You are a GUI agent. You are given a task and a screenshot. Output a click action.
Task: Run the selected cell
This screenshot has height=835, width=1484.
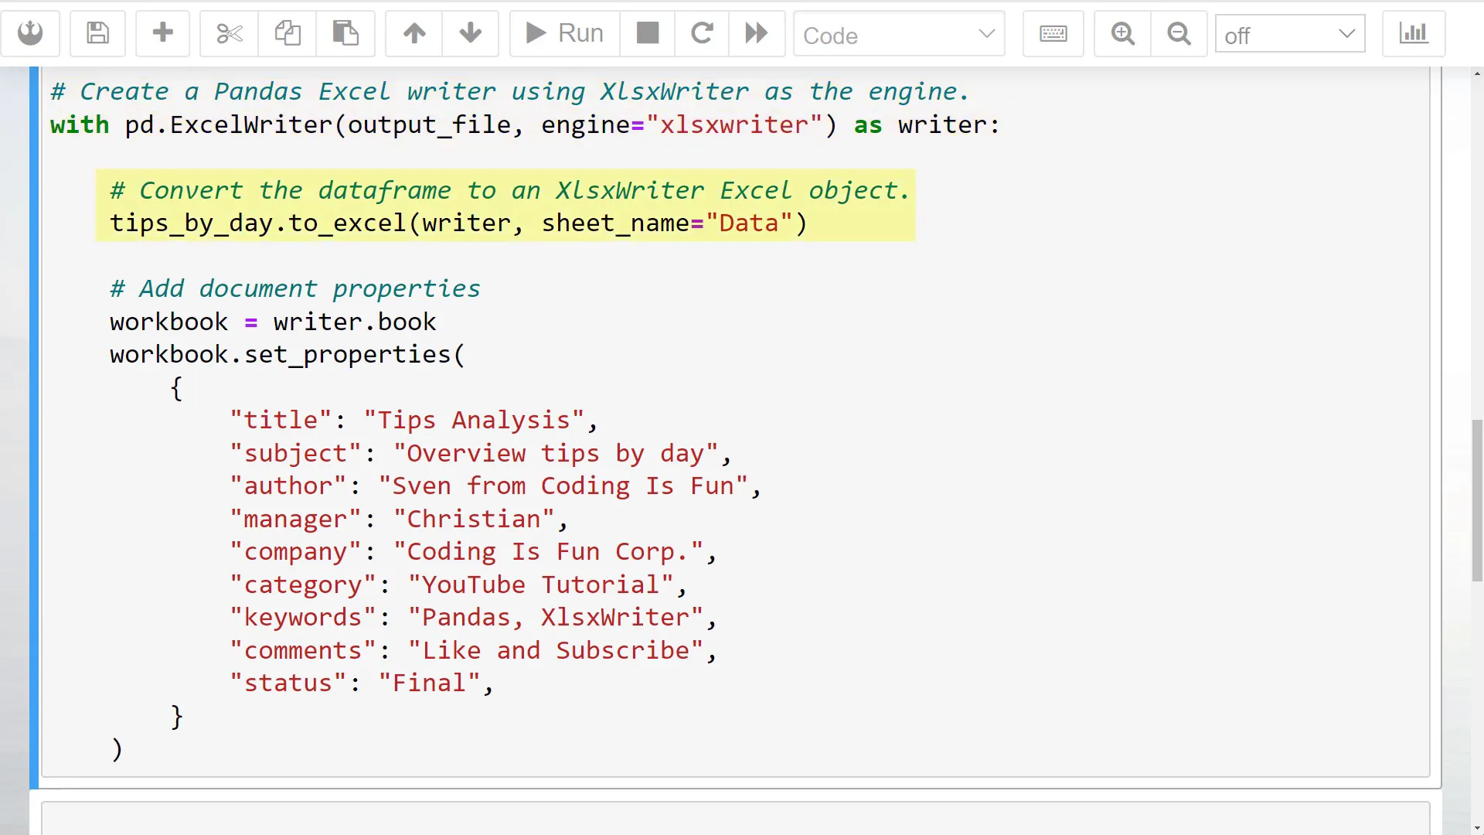pyautogui.click(x=563, y=33)
